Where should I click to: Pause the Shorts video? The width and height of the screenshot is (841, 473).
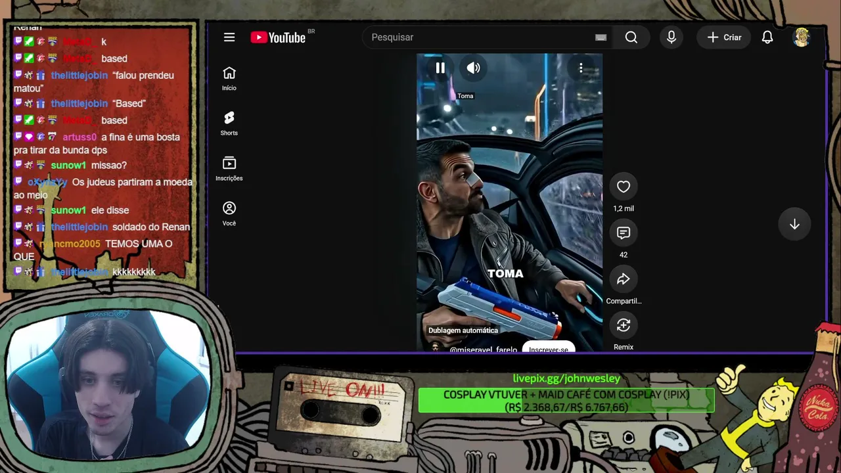coord(440,68)
